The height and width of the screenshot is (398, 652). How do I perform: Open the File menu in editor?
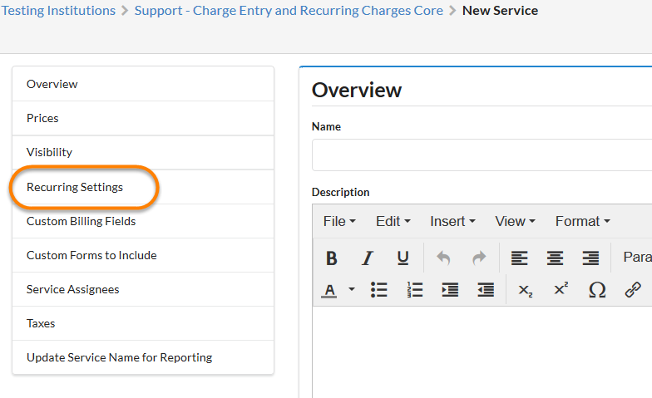(x=339, y=221)
